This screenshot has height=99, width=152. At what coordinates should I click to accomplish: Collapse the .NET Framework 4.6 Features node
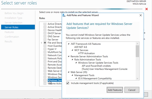(x=68, y=44)
